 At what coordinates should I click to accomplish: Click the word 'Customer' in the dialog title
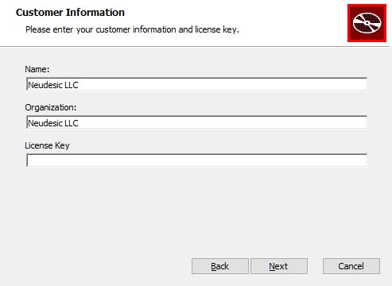pos(40,13)
